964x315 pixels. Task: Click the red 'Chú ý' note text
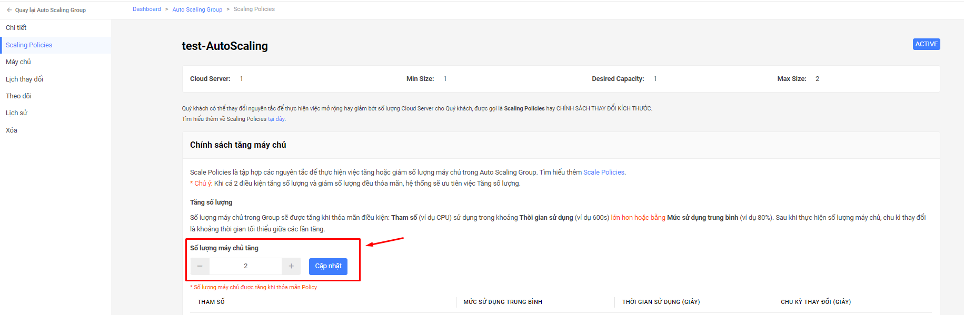(x=201, y=184)
